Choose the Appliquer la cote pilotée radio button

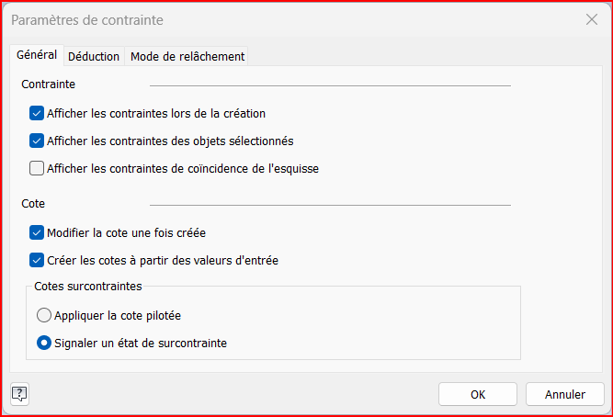click(x=44, y=315)
